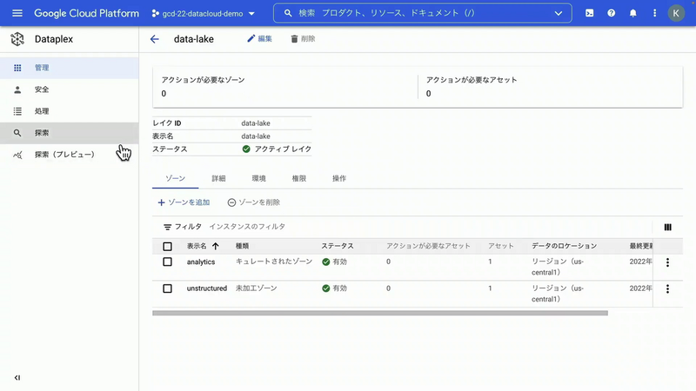
Task: Open column display options icon
Action: click(x=667, y=227)
